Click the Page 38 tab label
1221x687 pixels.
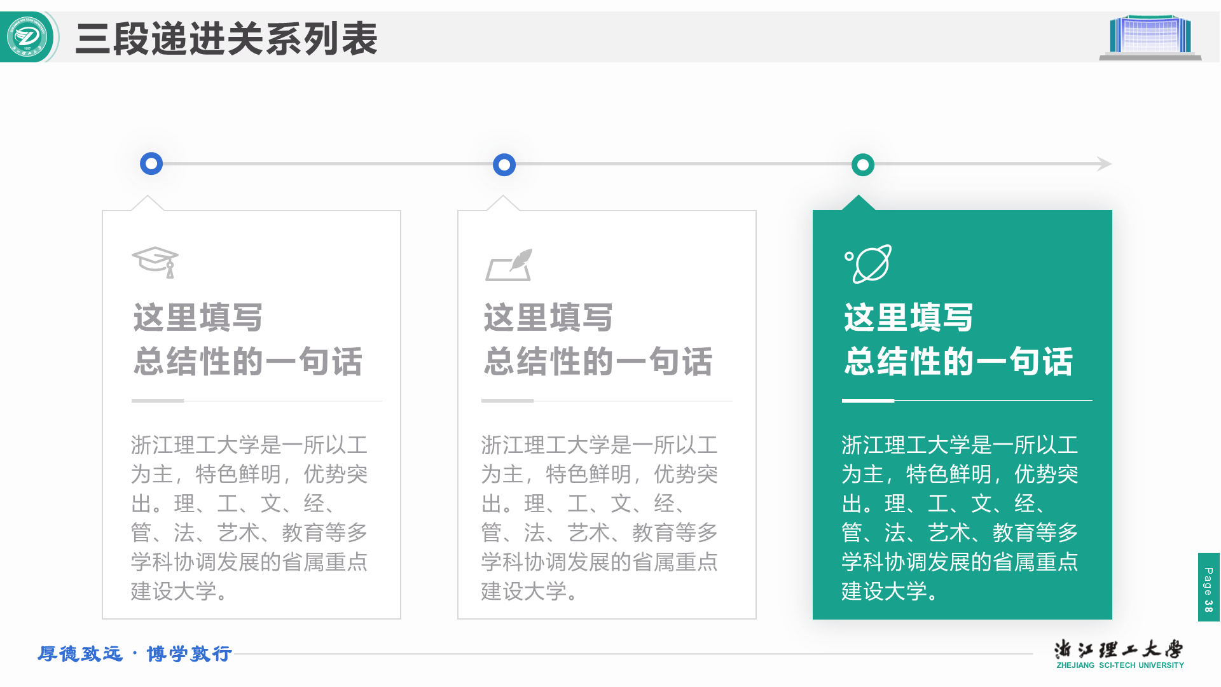[x=1208, y=588]
